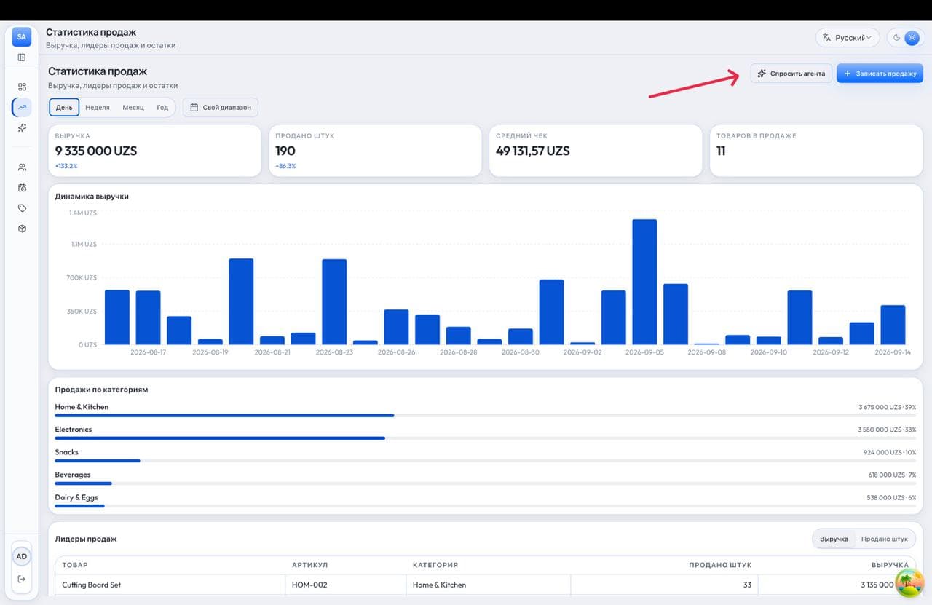Open the Русский language dropdown
The image size is (932, 605).
click(x=848, y=38)
